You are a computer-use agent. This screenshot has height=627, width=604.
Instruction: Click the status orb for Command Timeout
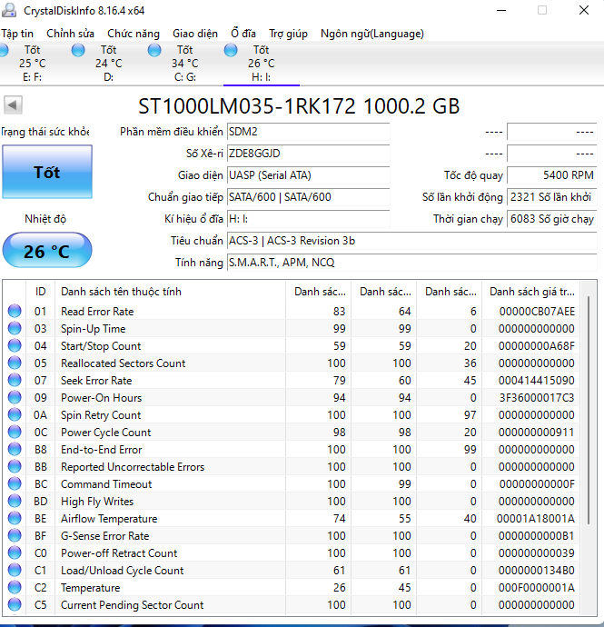(15, 483)
